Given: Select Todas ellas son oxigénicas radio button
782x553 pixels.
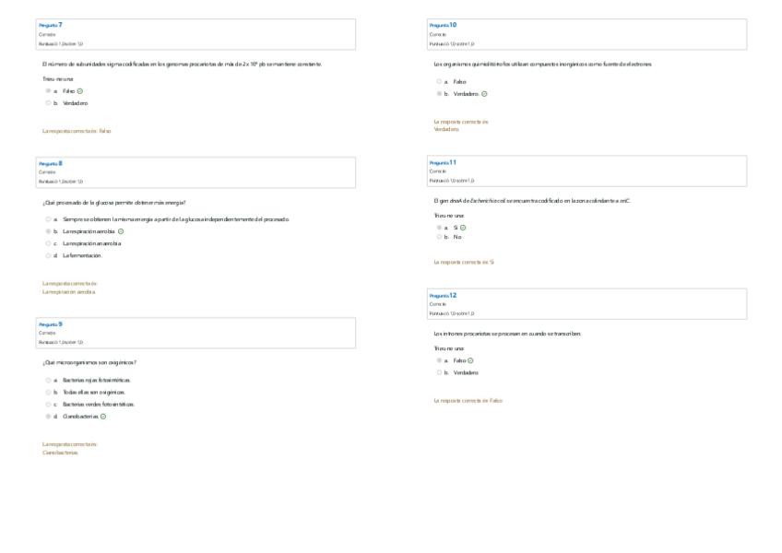Looking at the screenshot, I should pyautogui.click(x=48, y=392).
